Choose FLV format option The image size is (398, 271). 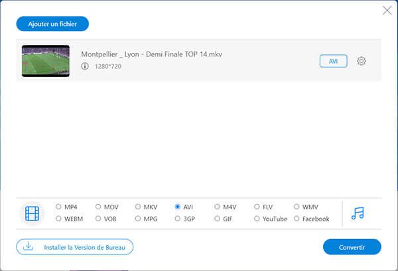(257, 207)
